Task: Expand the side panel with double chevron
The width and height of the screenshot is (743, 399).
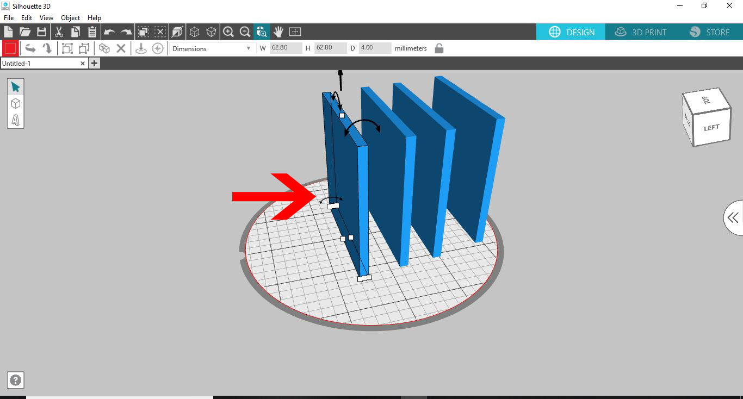Action: pos(733,218)
